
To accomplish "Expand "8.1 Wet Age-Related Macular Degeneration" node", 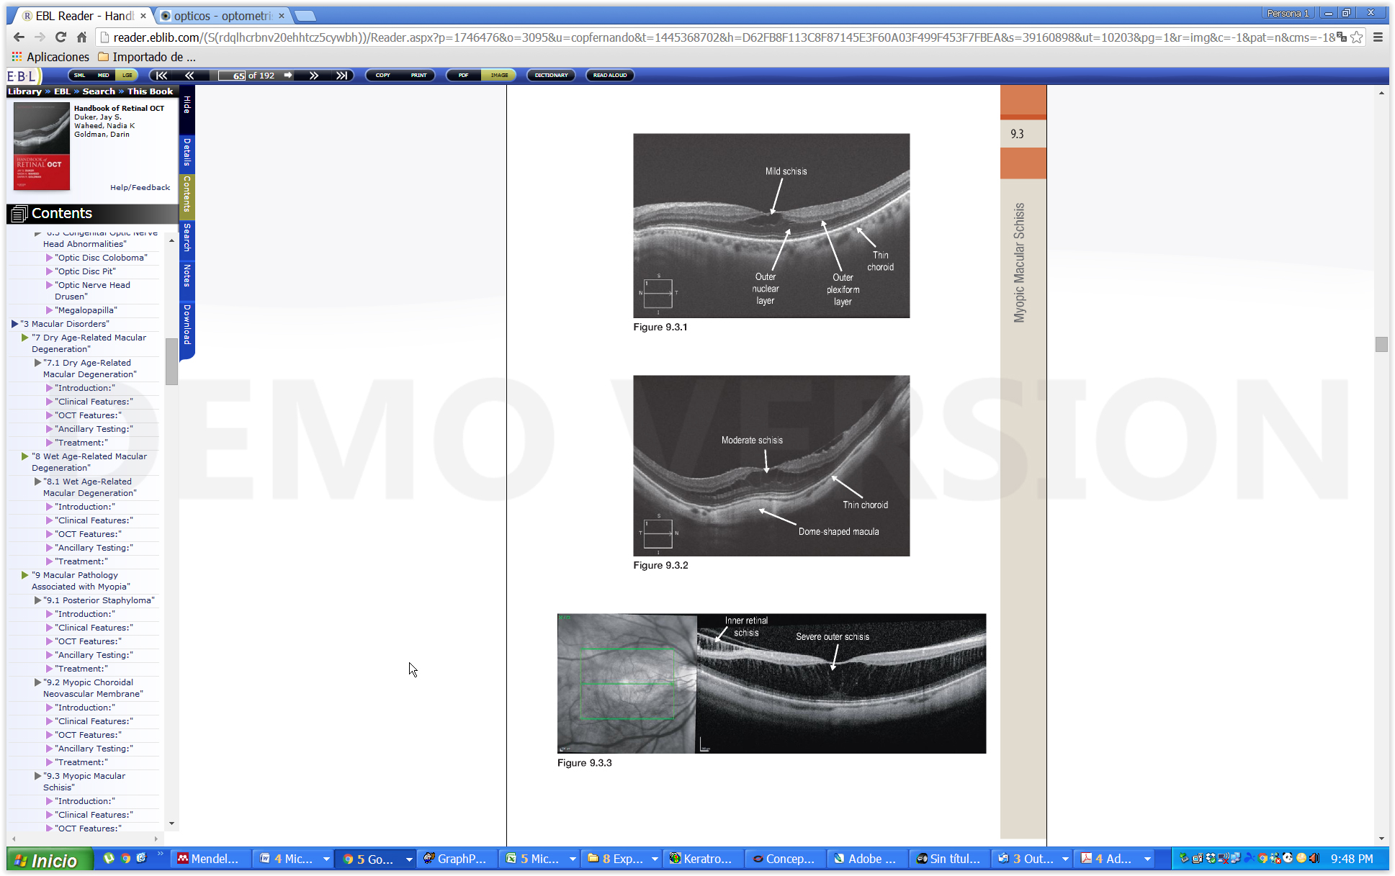I will [37, 482].
